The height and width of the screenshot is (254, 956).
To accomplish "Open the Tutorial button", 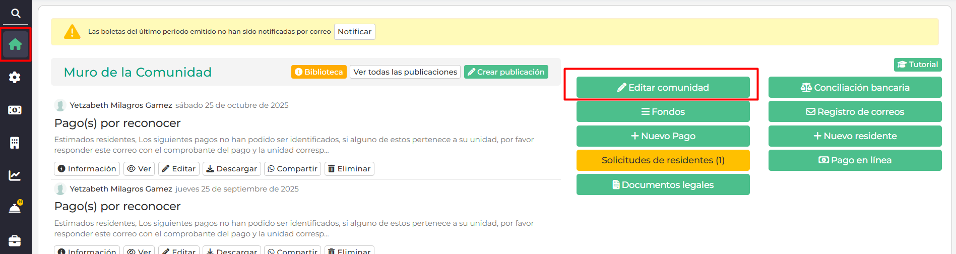I will [x=918, y=65].
